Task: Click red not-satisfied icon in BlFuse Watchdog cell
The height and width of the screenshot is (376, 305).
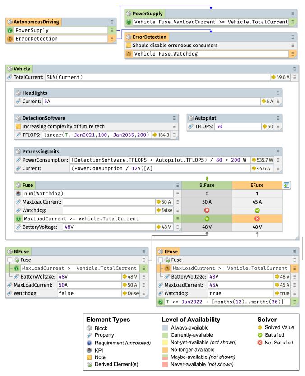Action: (207, 210)
